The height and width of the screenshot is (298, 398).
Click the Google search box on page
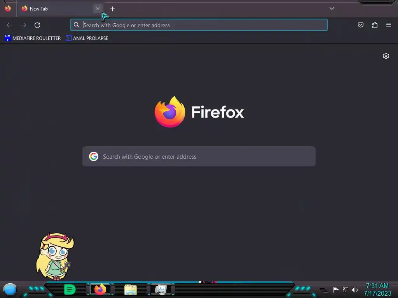[199, 156]
